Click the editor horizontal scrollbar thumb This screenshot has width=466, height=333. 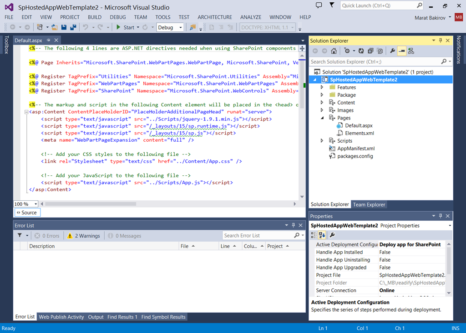(x=91, y=204)
